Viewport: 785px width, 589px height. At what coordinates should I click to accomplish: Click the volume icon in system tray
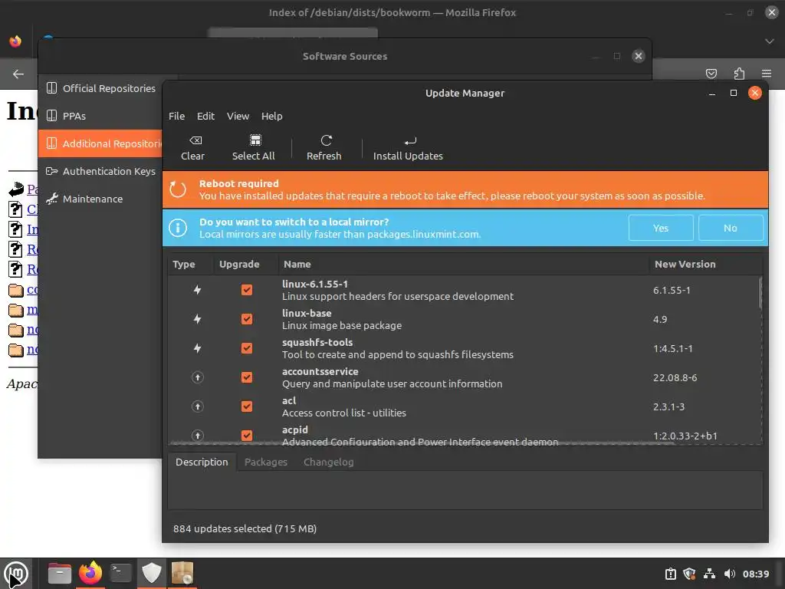(x=730, y=574)
